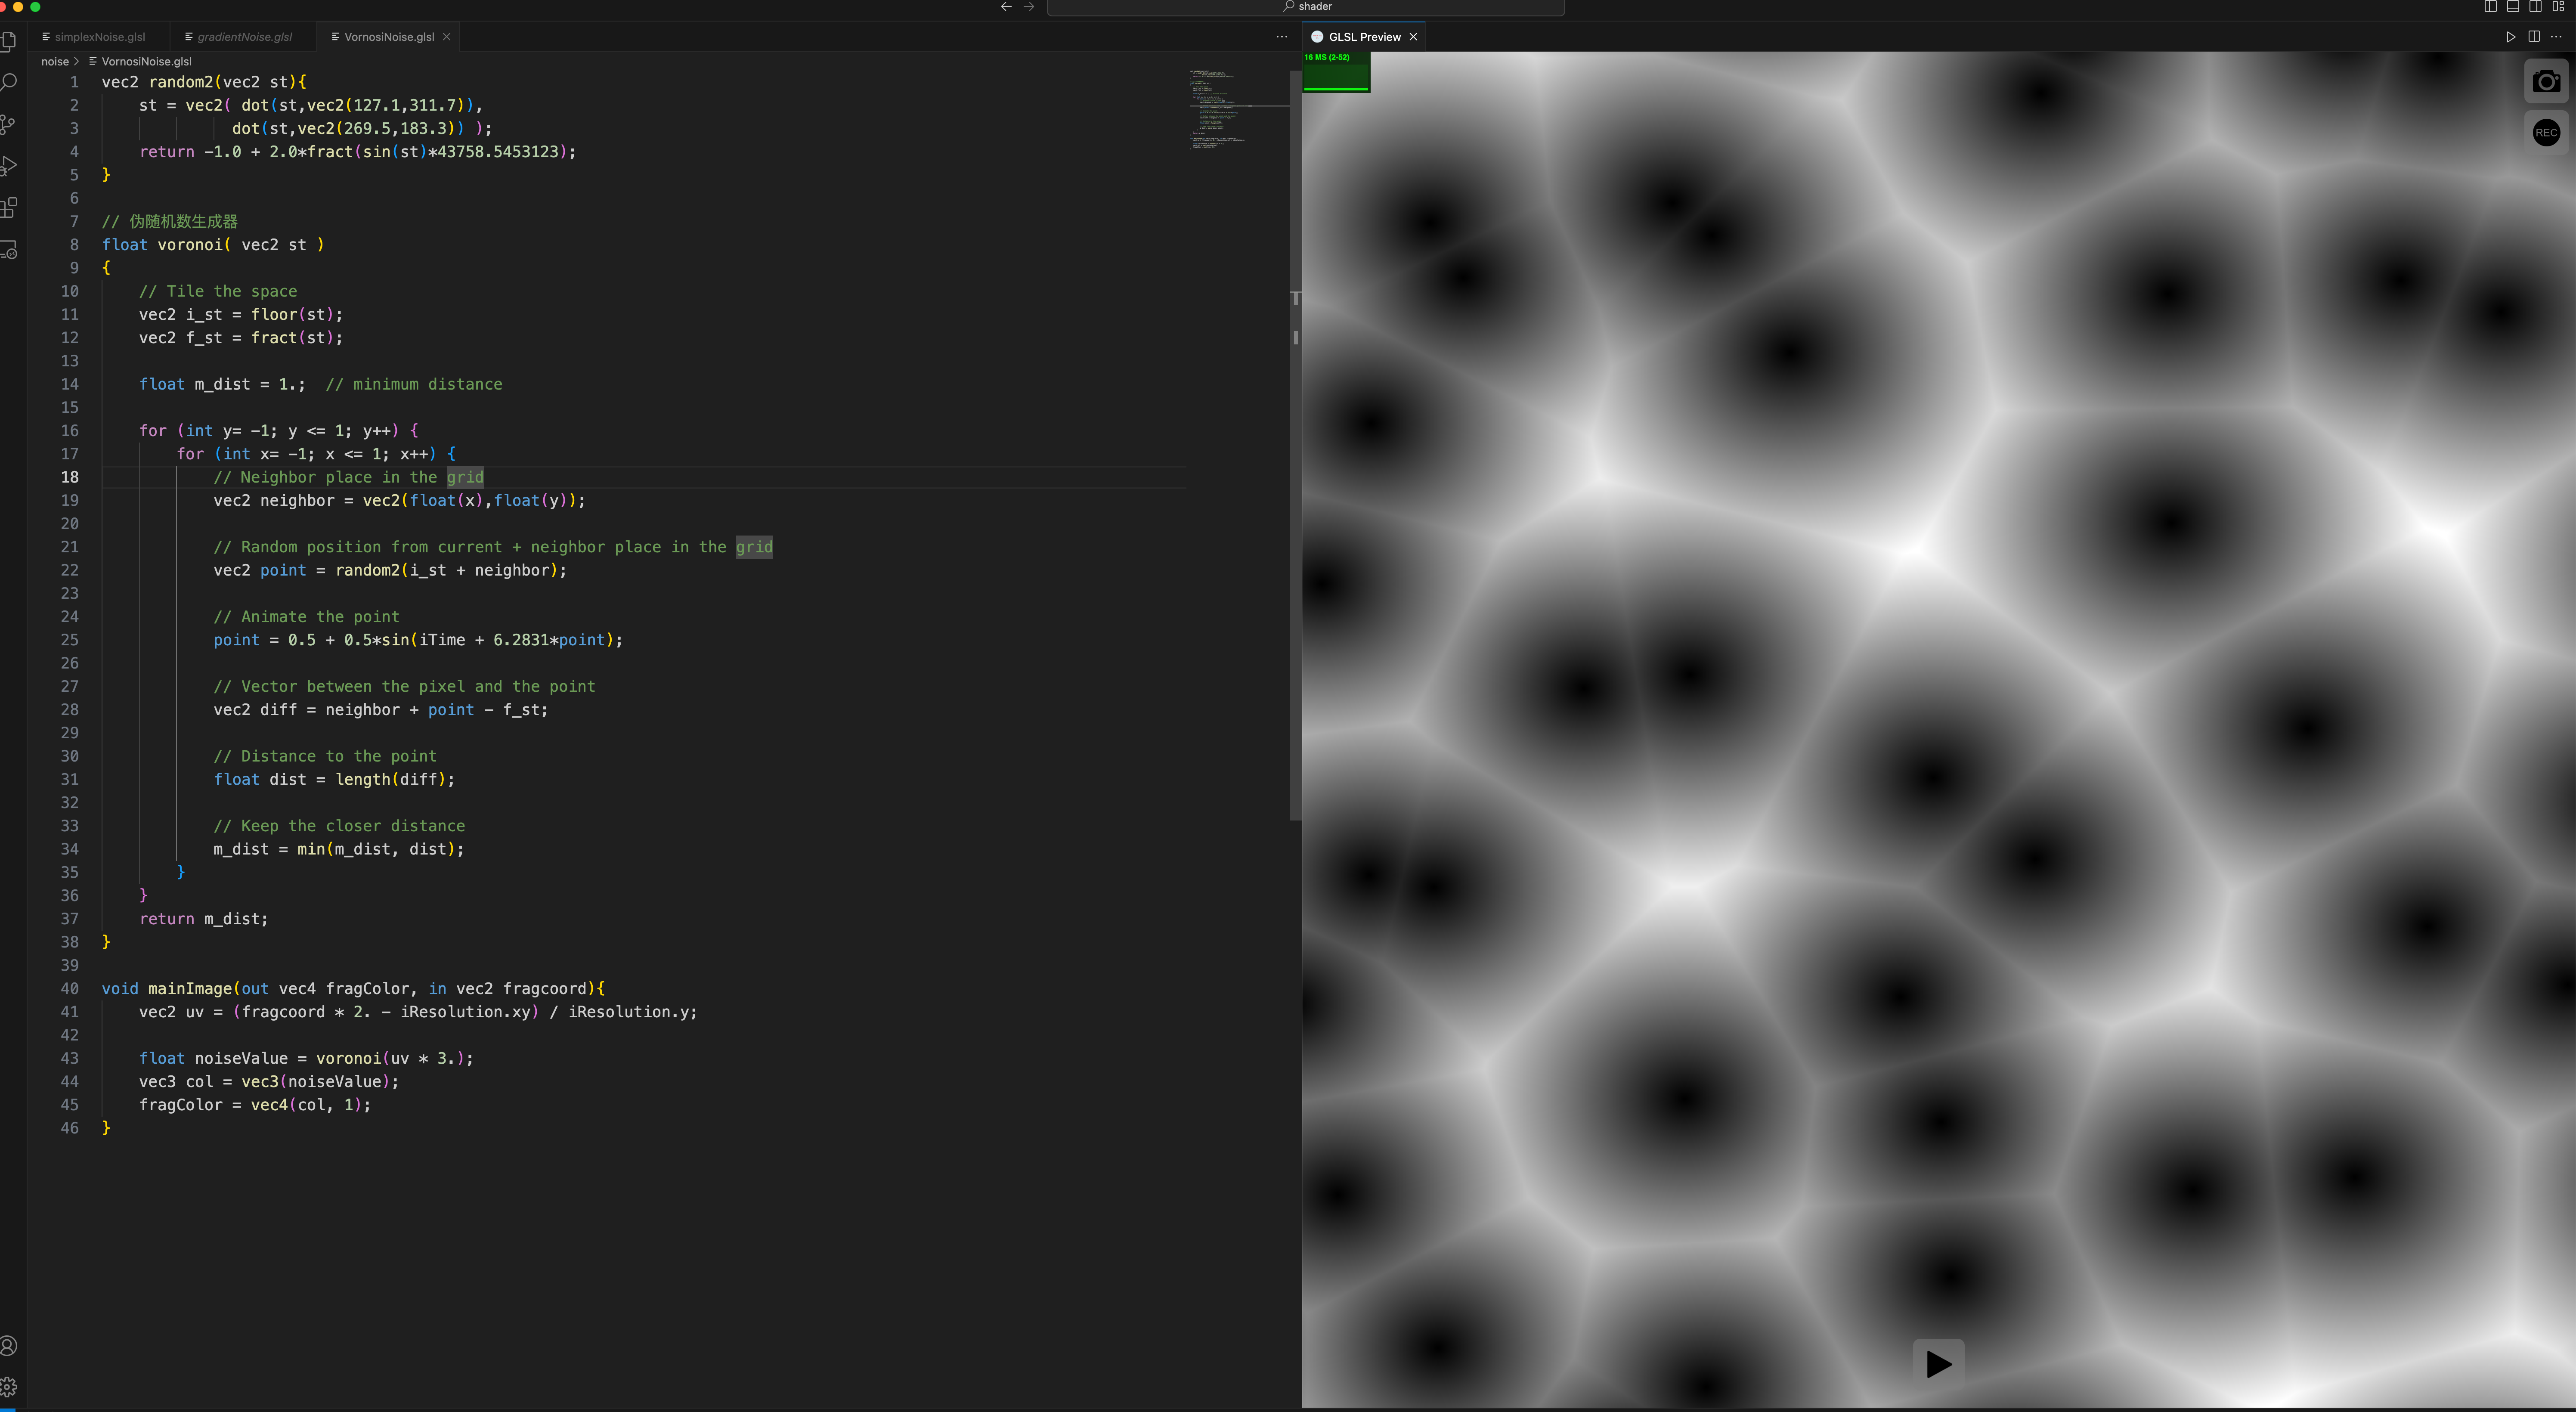
Task: Toggle the bottom panel
Action: [2513, 7]
